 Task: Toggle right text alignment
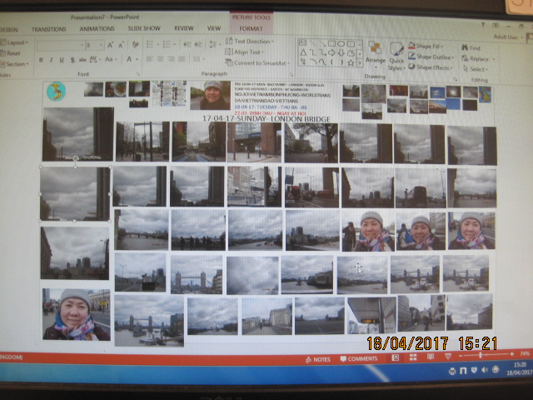point(171,59)
